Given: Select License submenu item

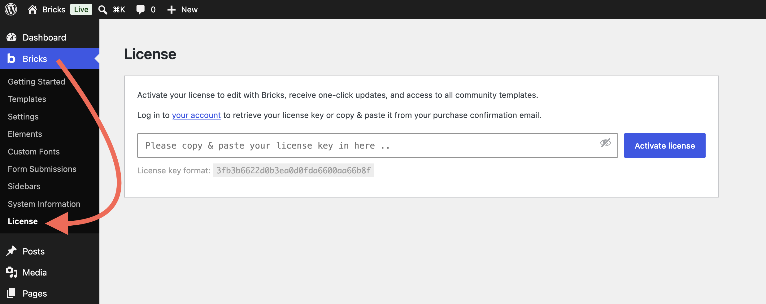Looking at the screenshot, I should click(23, 221).
